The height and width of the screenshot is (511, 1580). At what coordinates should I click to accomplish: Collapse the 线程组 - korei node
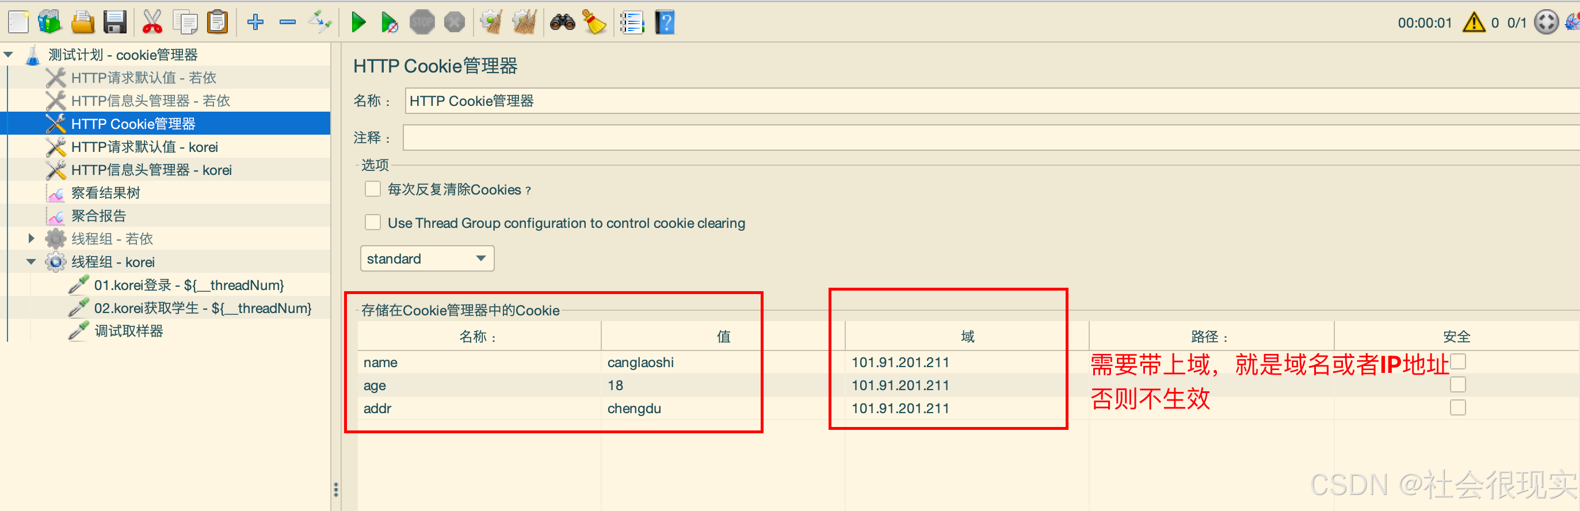(x=31, y=261)
